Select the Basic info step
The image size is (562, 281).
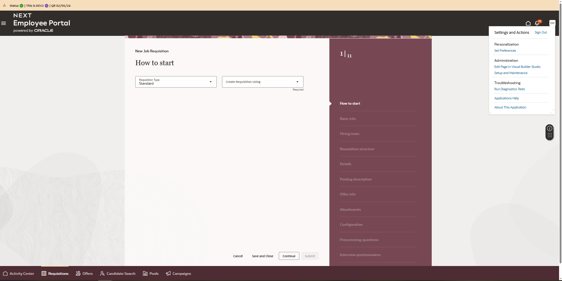[x=348, y=119]
